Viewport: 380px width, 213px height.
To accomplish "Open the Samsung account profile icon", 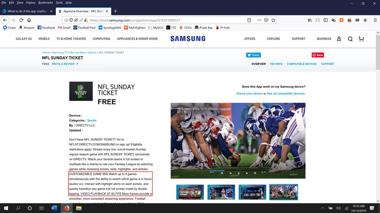I will 339,39.
